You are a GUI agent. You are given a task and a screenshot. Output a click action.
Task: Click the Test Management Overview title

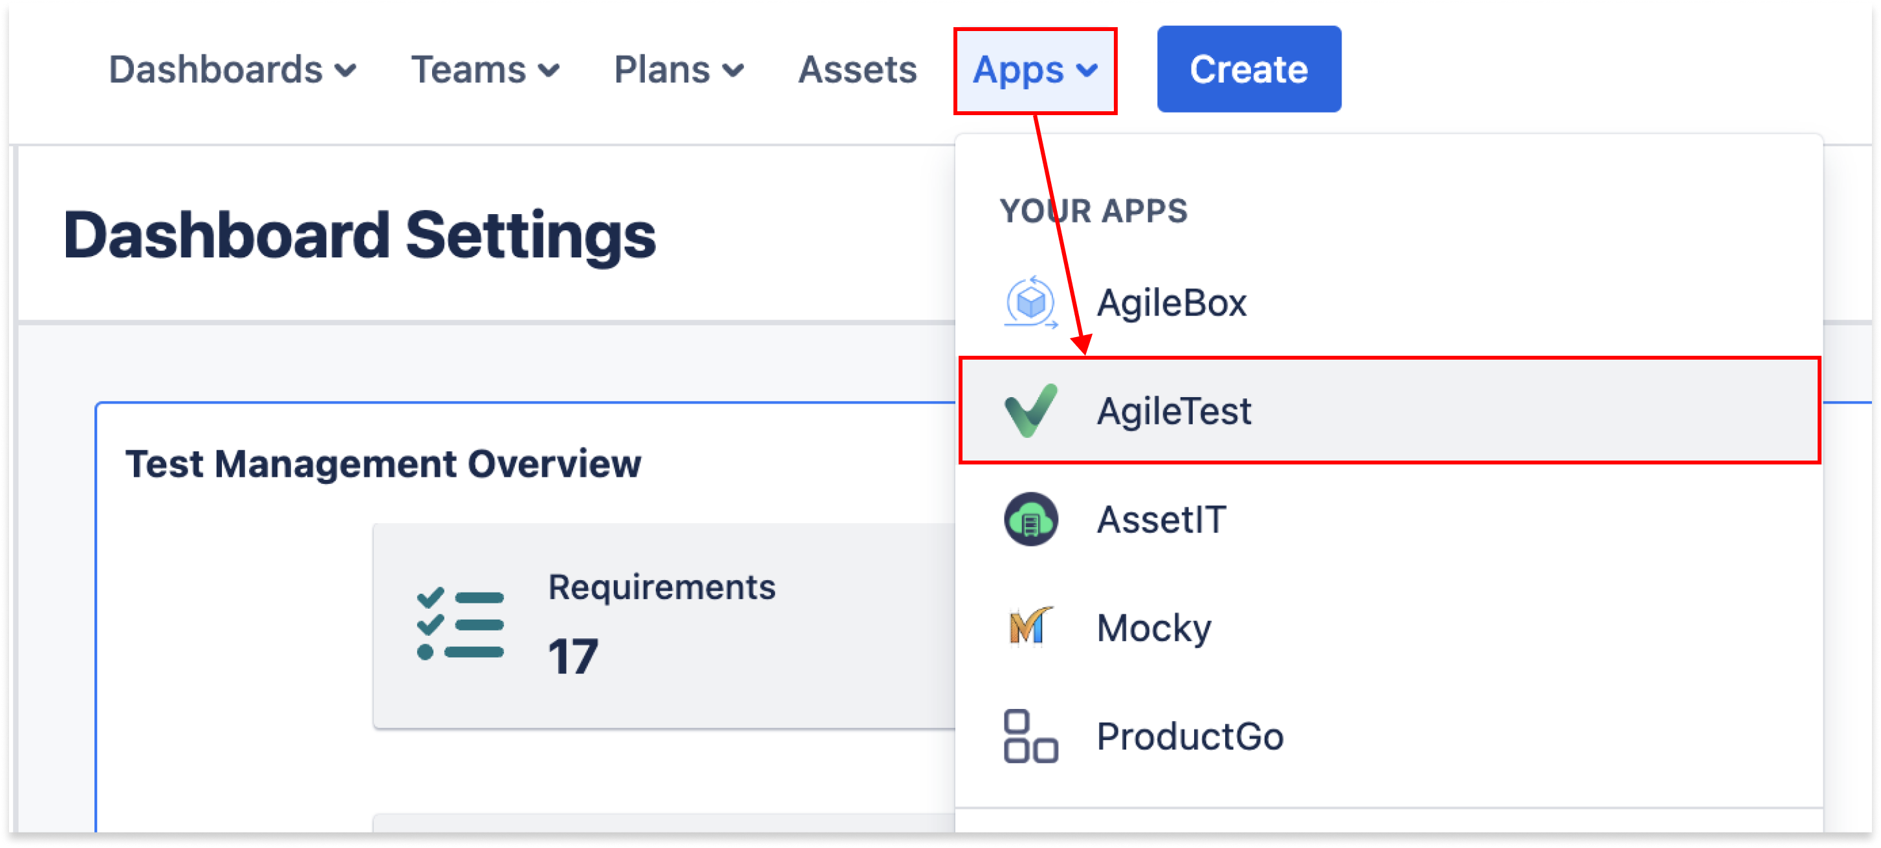tap(383, 464)
